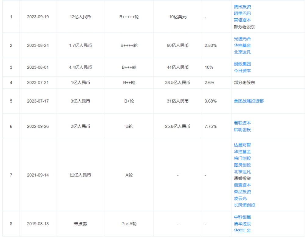The image size is (305, 238).
Task: Open the 蚂蚁集团 investor link
Action: coord(242,64)
